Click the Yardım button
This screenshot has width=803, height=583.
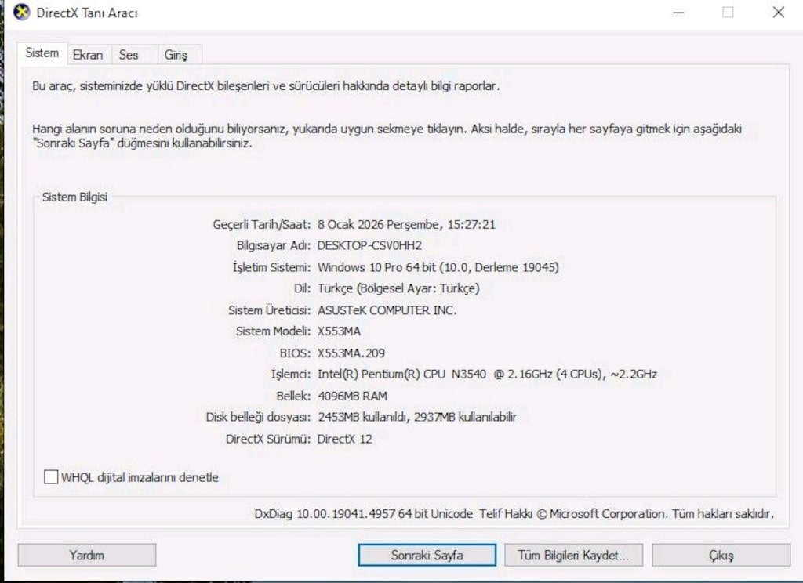tap(86, 556)
